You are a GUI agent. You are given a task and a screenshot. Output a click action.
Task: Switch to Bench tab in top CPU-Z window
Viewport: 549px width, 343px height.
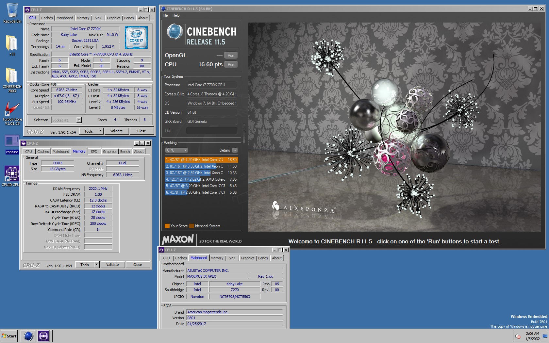[129, 18]
